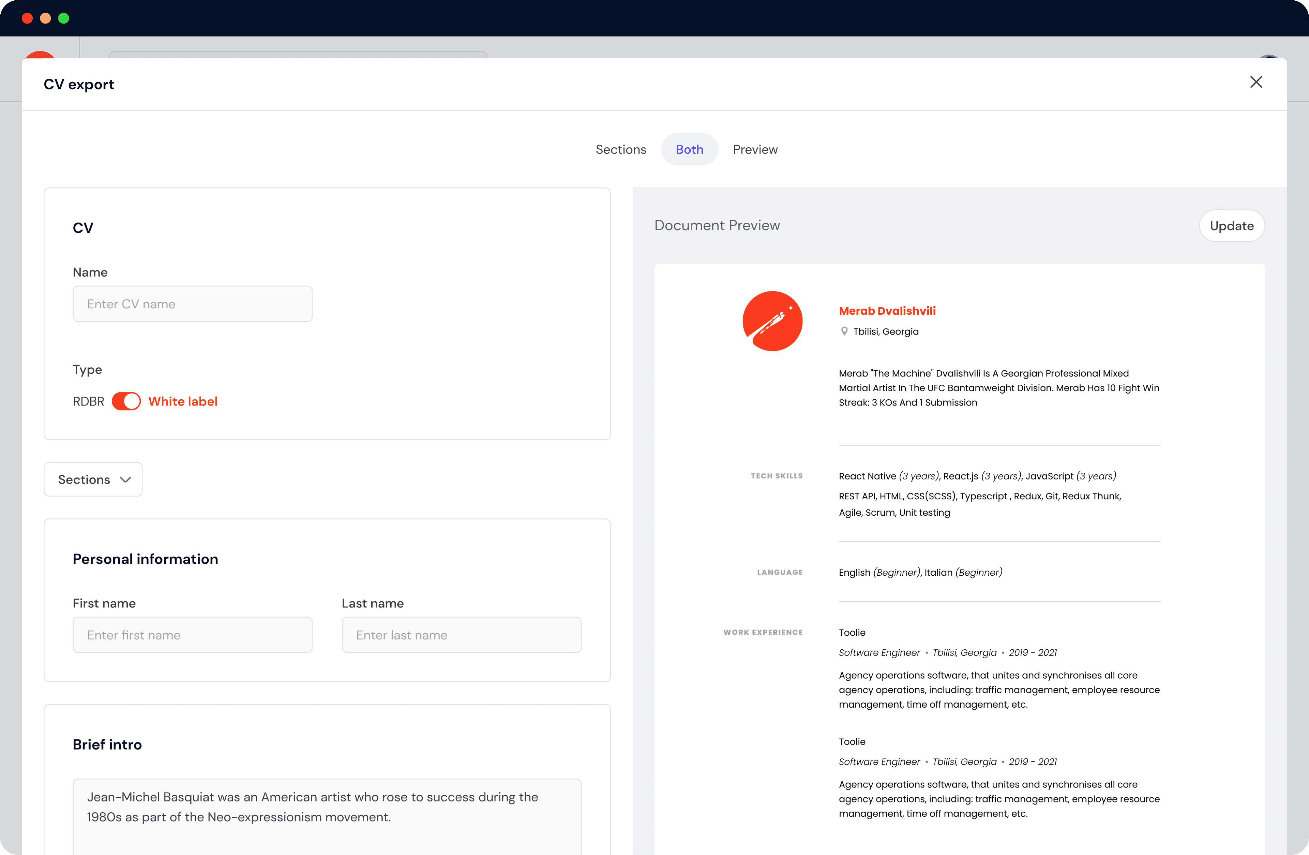Click the White label text beside the toggle
Screen dimensions: 1309x855
coord(183,401)
